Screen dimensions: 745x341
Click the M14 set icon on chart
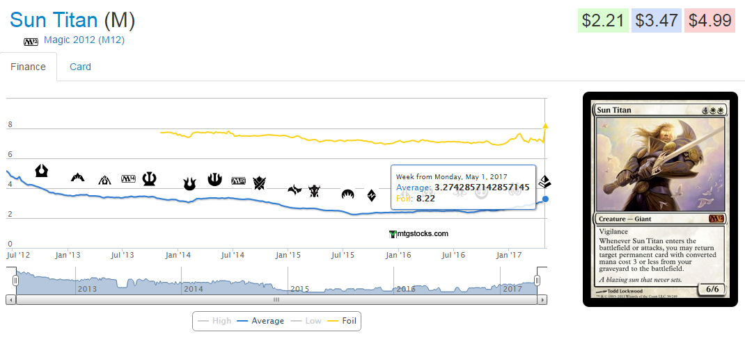tap(128, 179)
